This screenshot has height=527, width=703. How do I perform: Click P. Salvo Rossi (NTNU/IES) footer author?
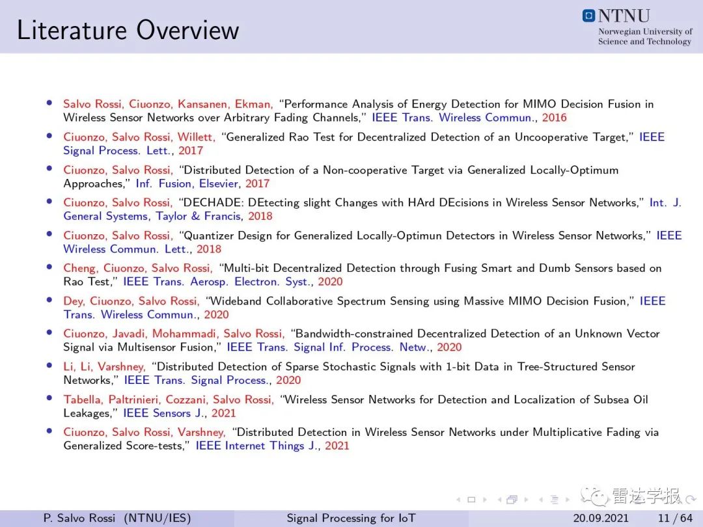point(117,518)
